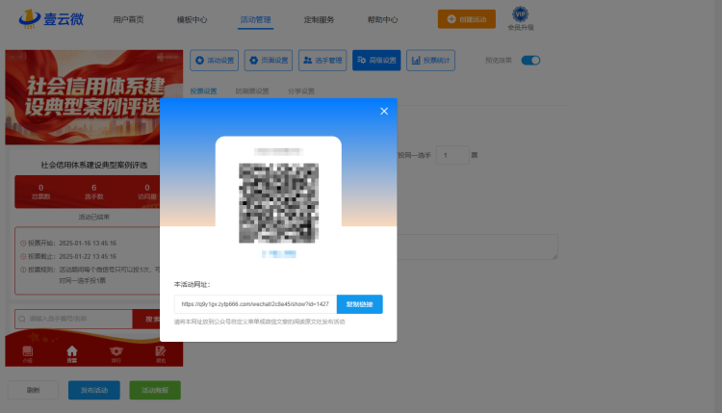The width and height of the screenshot is (722, 413).
Task: Click the campaign banner image
Action: click(x=94, y=97)
